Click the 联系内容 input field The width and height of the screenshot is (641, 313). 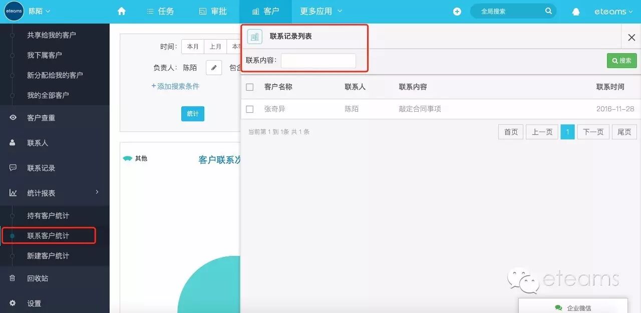(x=318, y=61)
